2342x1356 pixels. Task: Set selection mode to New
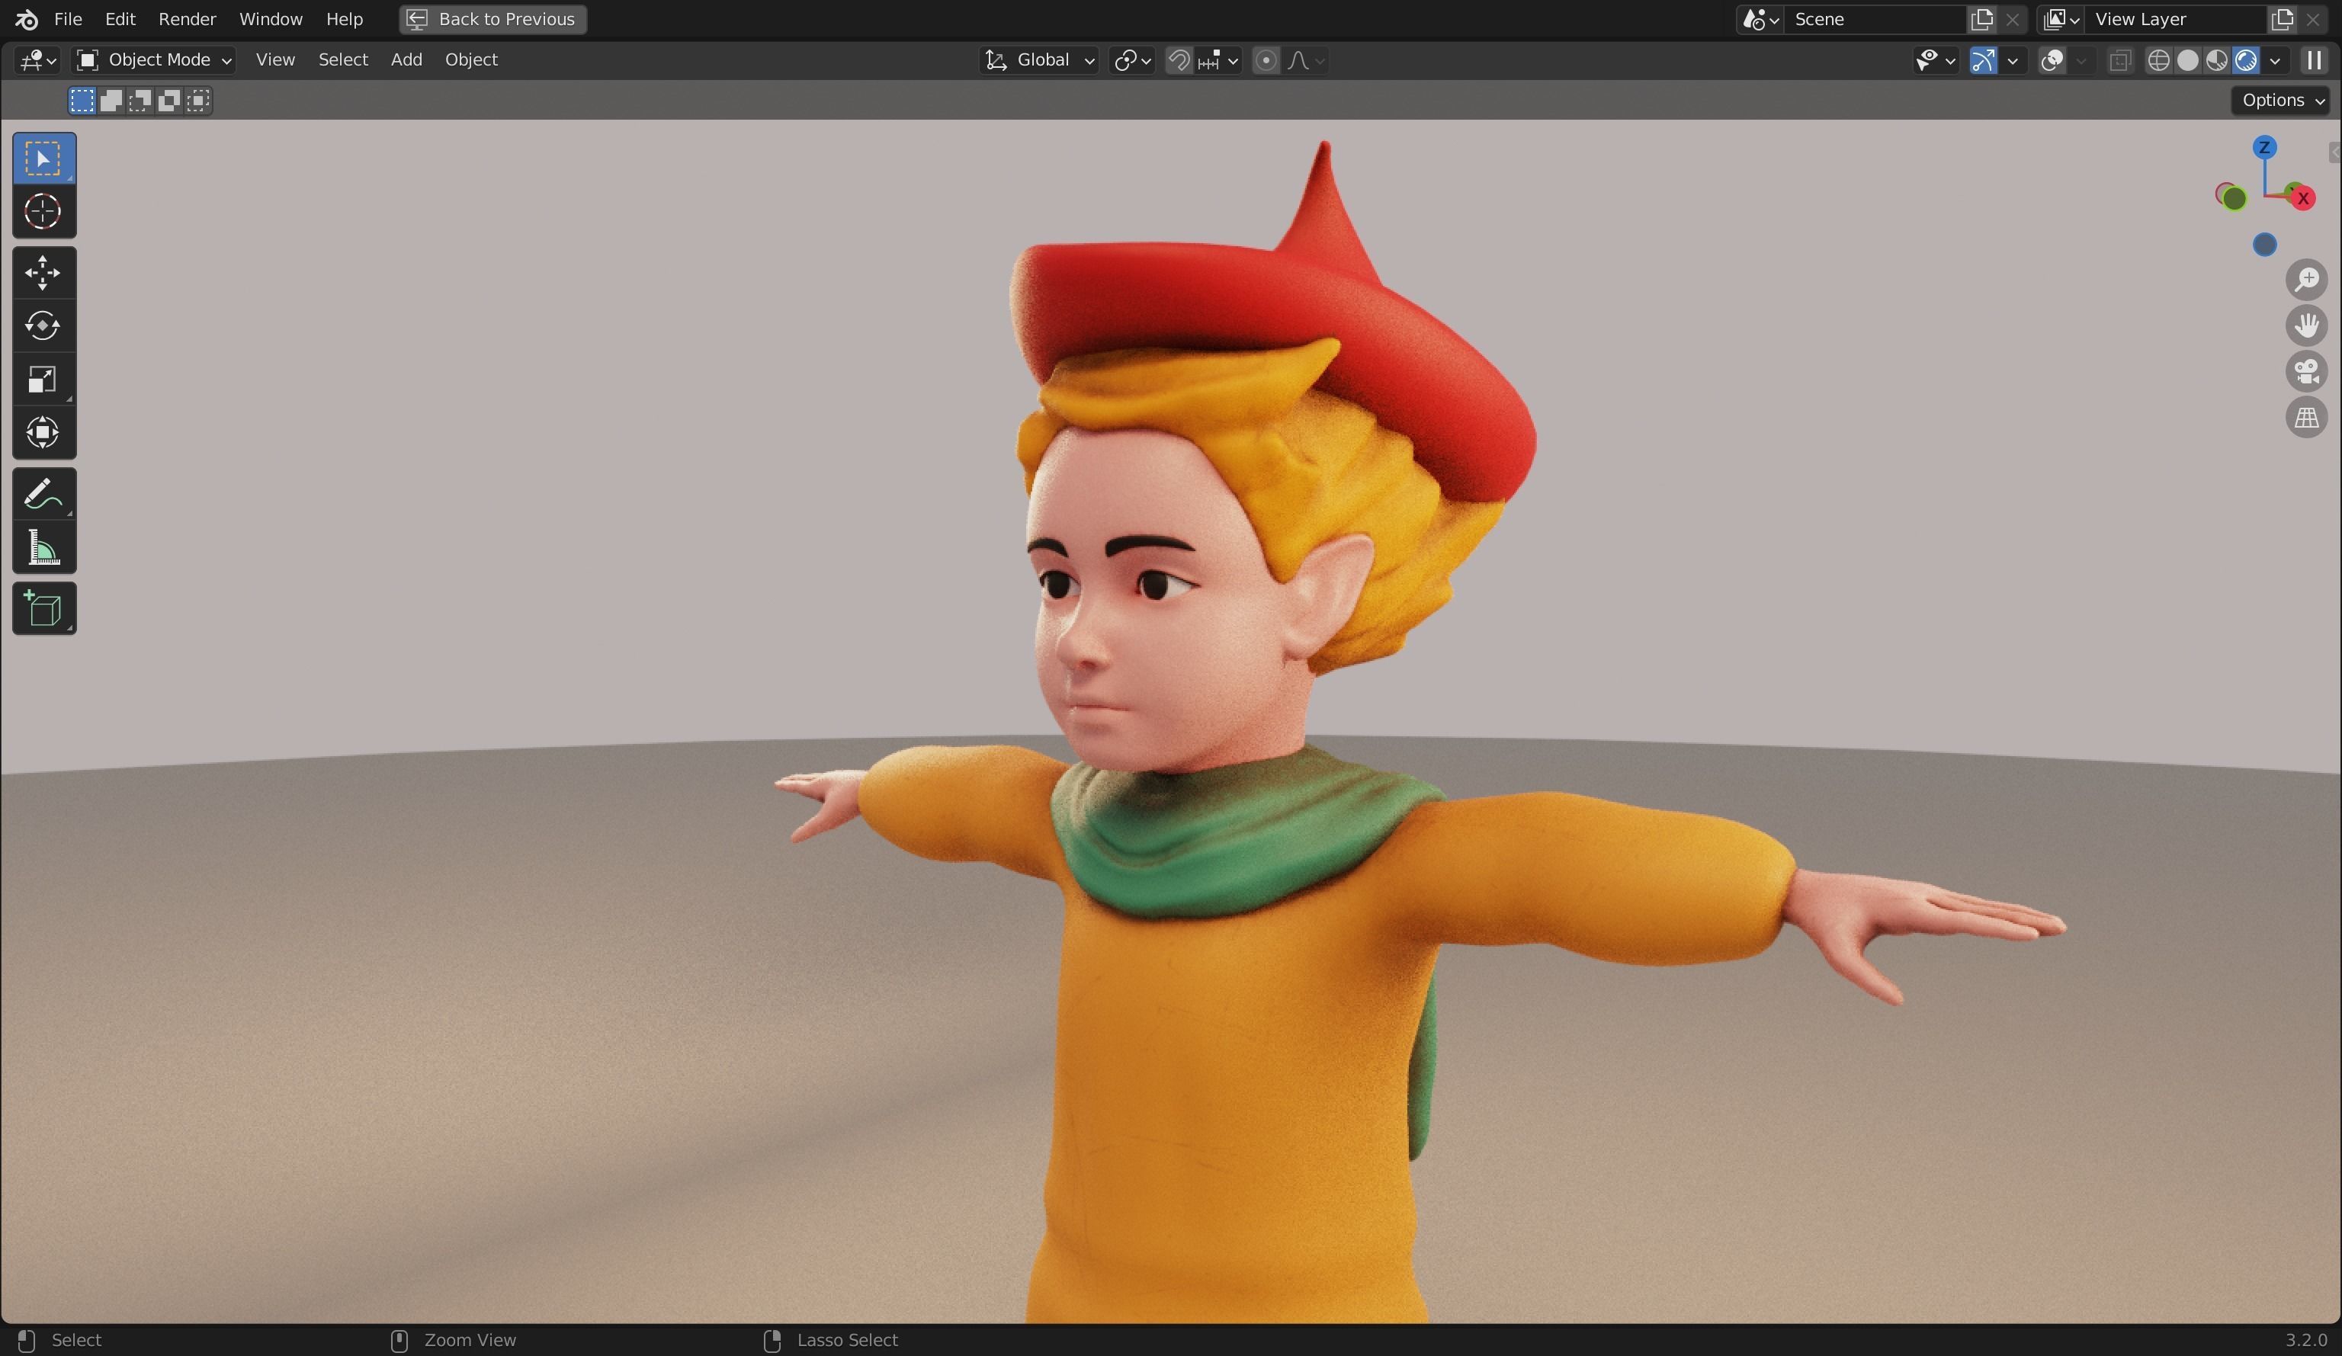[x=82, y=101]
